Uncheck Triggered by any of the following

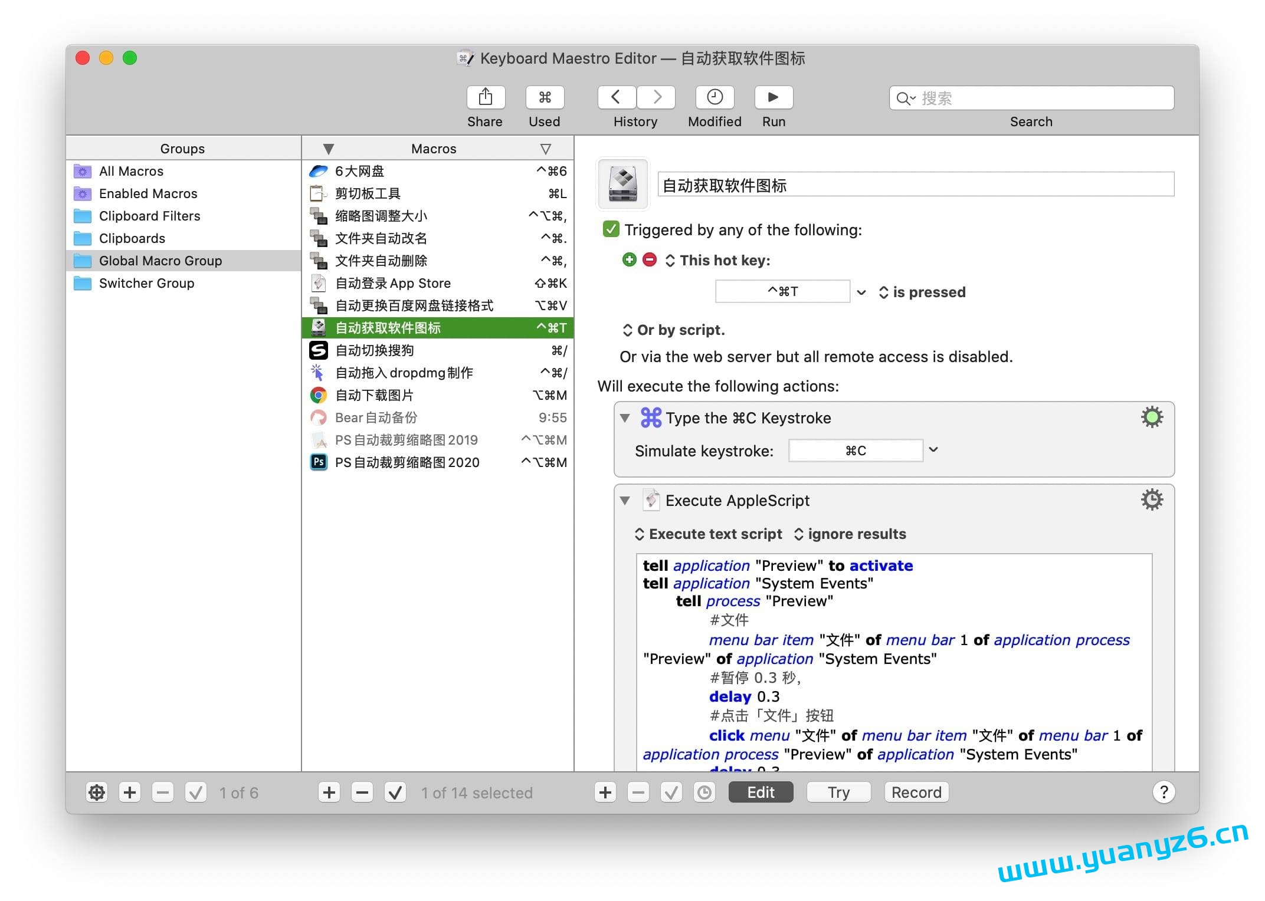(611, 229)
